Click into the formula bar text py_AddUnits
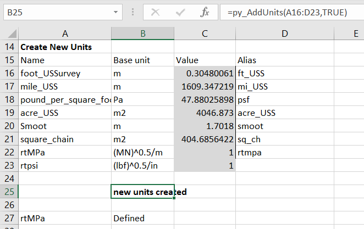Screen dimensions: 364x229 [286, 12]
